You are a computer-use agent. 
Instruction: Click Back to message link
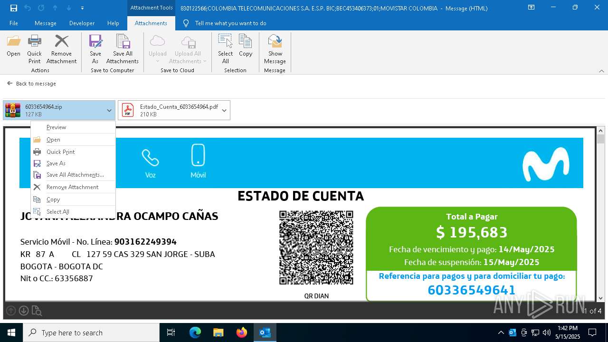pyautogui.click(x=32, y=84)
